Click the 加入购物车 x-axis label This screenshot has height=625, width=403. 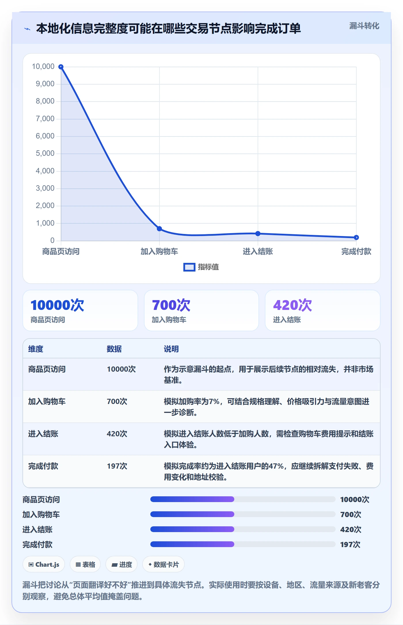tap(159, 252)
